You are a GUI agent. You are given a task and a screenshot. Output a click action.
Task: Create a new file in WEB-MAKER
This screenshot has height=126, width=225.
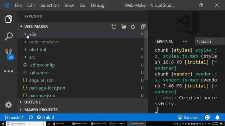tap(114, 27)
